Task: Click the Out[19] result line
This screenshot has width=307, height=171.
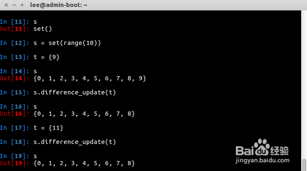Action: [67, 163]
